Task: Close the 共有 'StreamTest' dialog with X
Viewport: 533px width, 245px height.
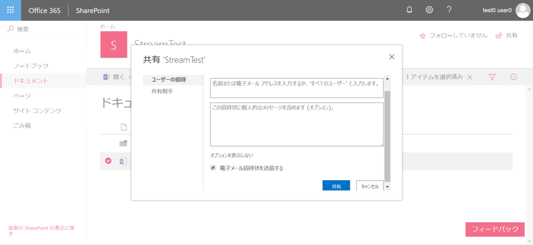Action: [391, 57]
